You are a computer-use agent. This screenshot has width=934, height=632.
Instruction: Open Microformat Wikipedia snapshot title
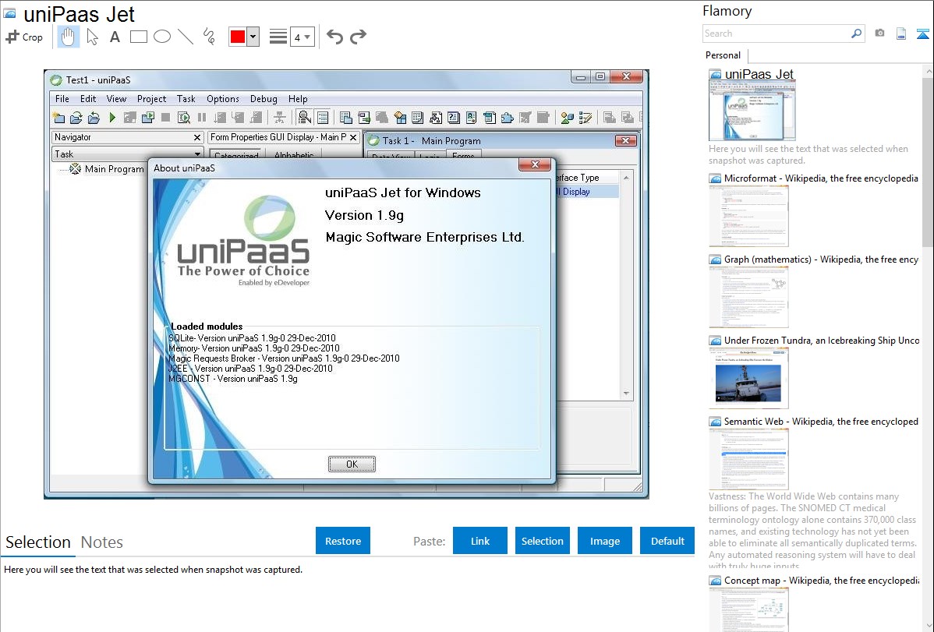pos(821,178)
